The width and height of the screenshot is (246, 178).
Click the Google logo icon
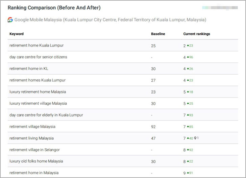point(10,20)
